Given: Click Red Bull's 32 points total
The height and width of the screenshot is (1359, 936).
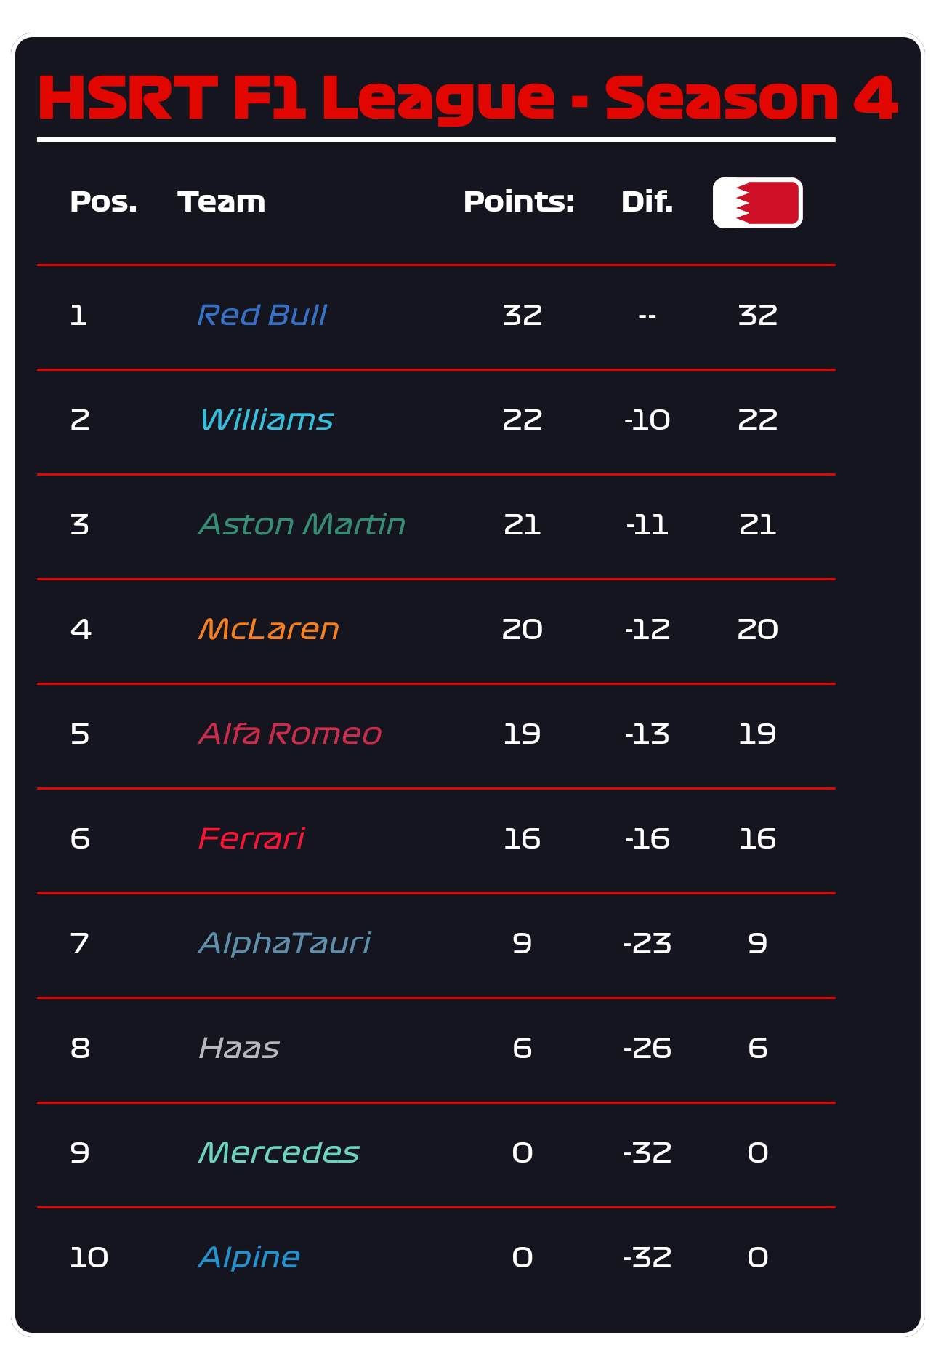Looking at the screenshot, I should point(523,316).
